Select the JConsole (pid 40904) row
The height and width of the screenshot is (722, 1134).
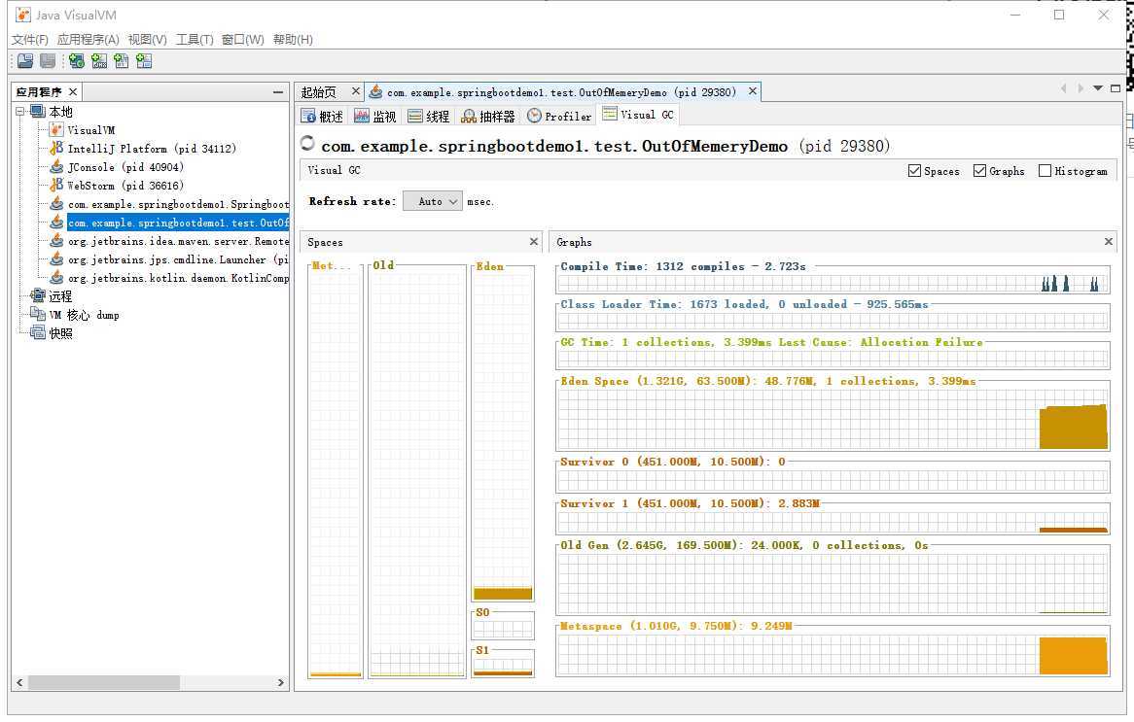tap(125, 167)
